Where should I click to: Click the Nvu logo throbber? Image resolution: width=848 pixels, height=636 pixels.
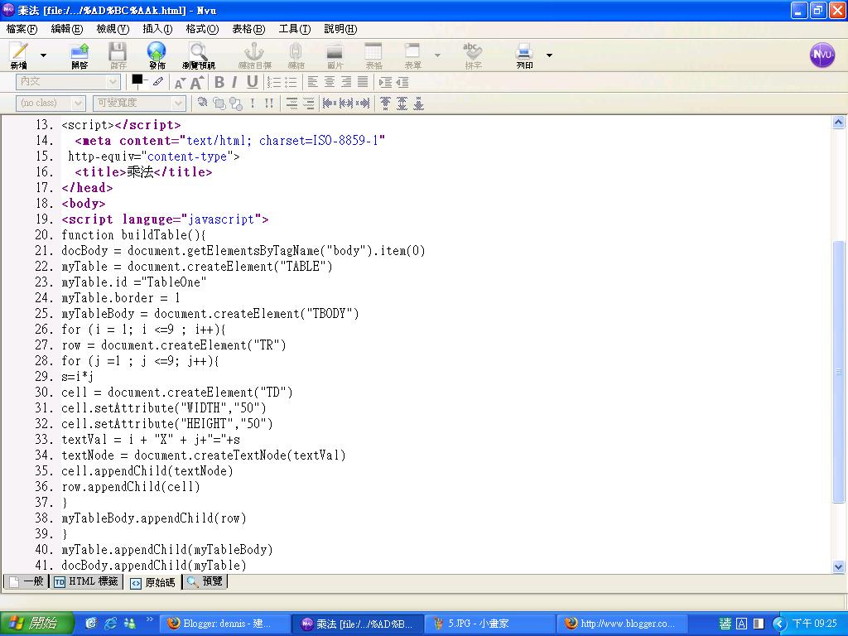point(822,55)
